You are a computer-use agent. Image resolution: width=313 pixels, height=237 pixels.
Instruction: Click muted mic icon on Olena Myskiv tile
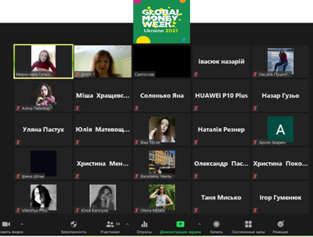[x=137, y=210]
